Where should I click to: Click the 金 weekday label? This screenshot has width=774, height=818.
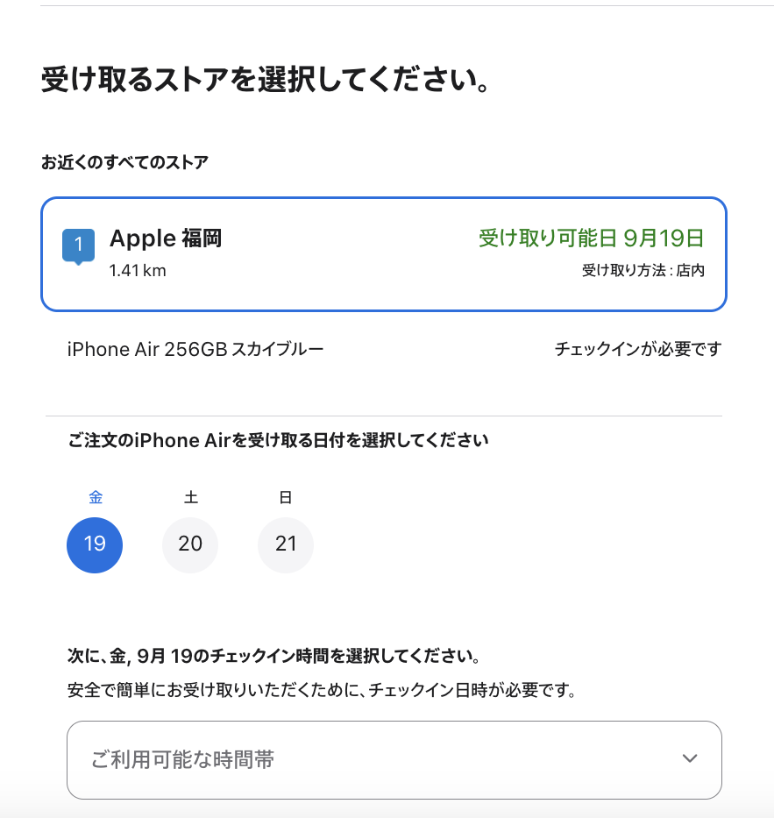[x=96, y=497]
